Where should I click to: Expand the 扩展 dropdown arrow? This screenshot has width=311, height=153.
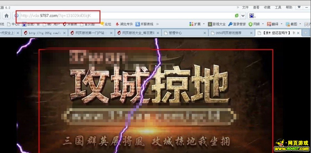(204, 24)
